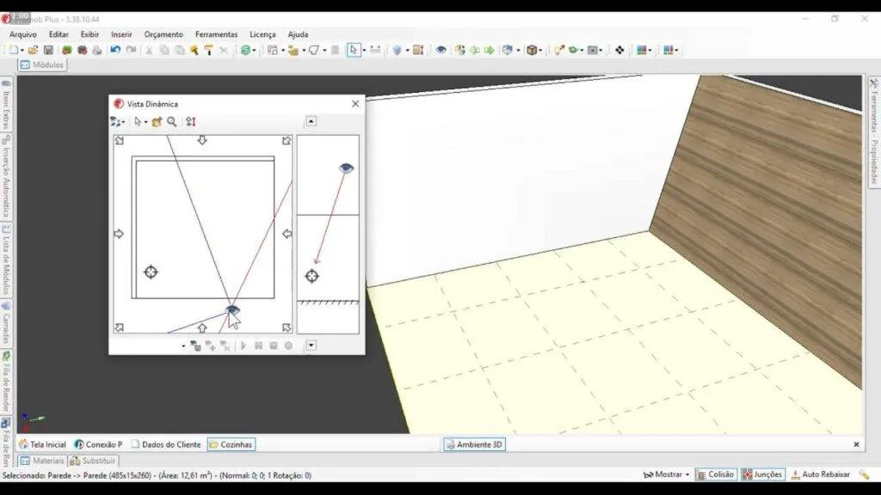Expand the New file dropdown arrow

(22, 51)
